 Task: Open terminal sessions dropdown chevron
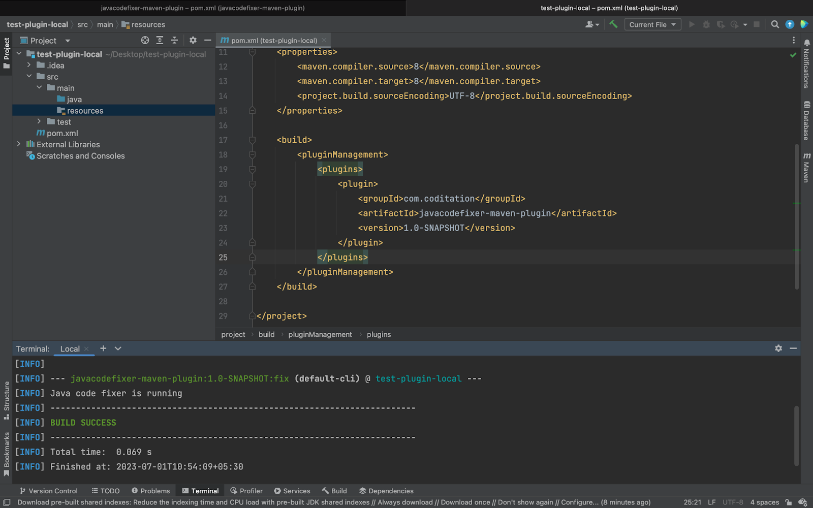[118, 348]
